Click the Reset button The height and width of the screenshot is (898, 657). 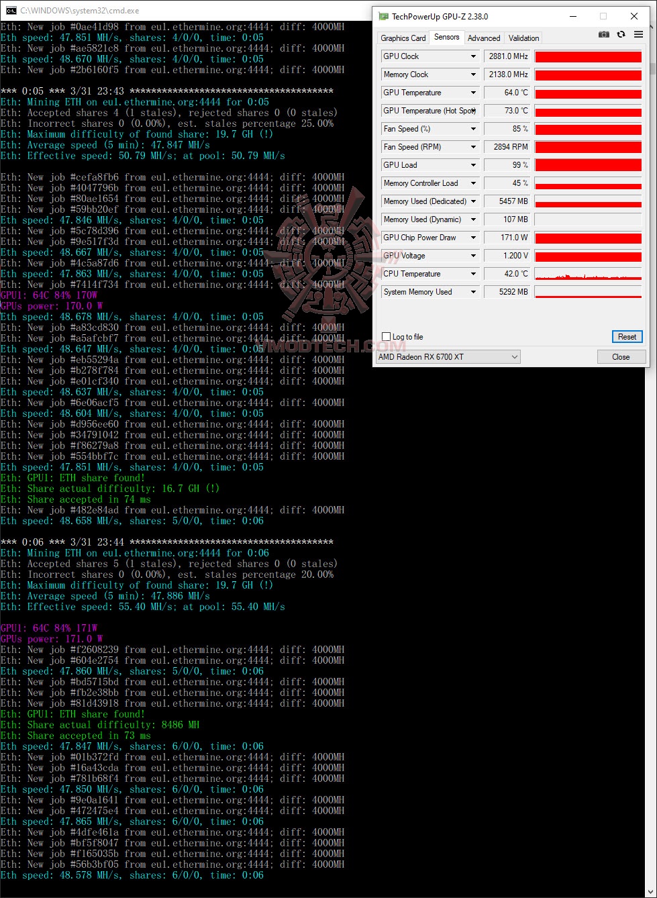tap(627, 337)
